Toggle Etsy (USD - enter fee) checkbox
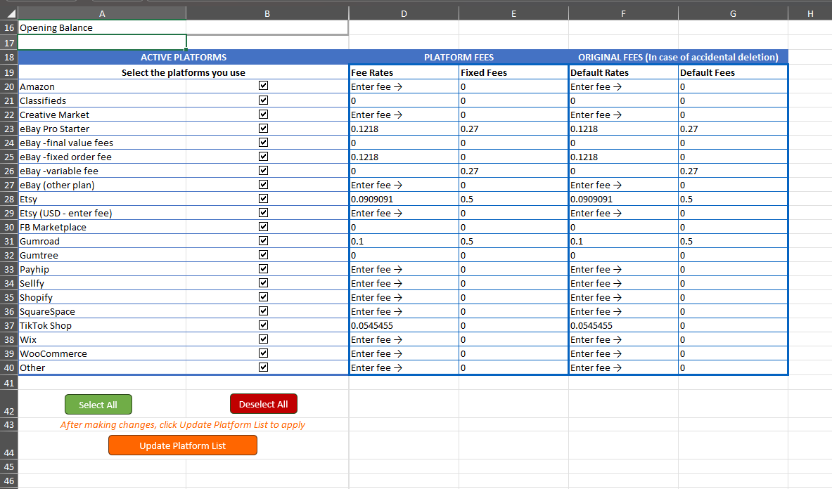Image resolution: width=832 pixels, height=489 pixels. (263, 212)
